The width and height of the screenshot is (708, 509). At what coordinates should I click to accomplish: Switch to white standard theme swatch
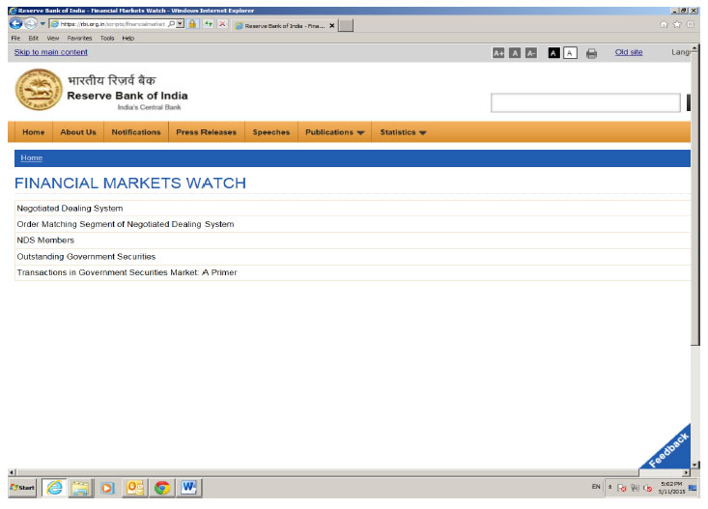tap(570, 53)
